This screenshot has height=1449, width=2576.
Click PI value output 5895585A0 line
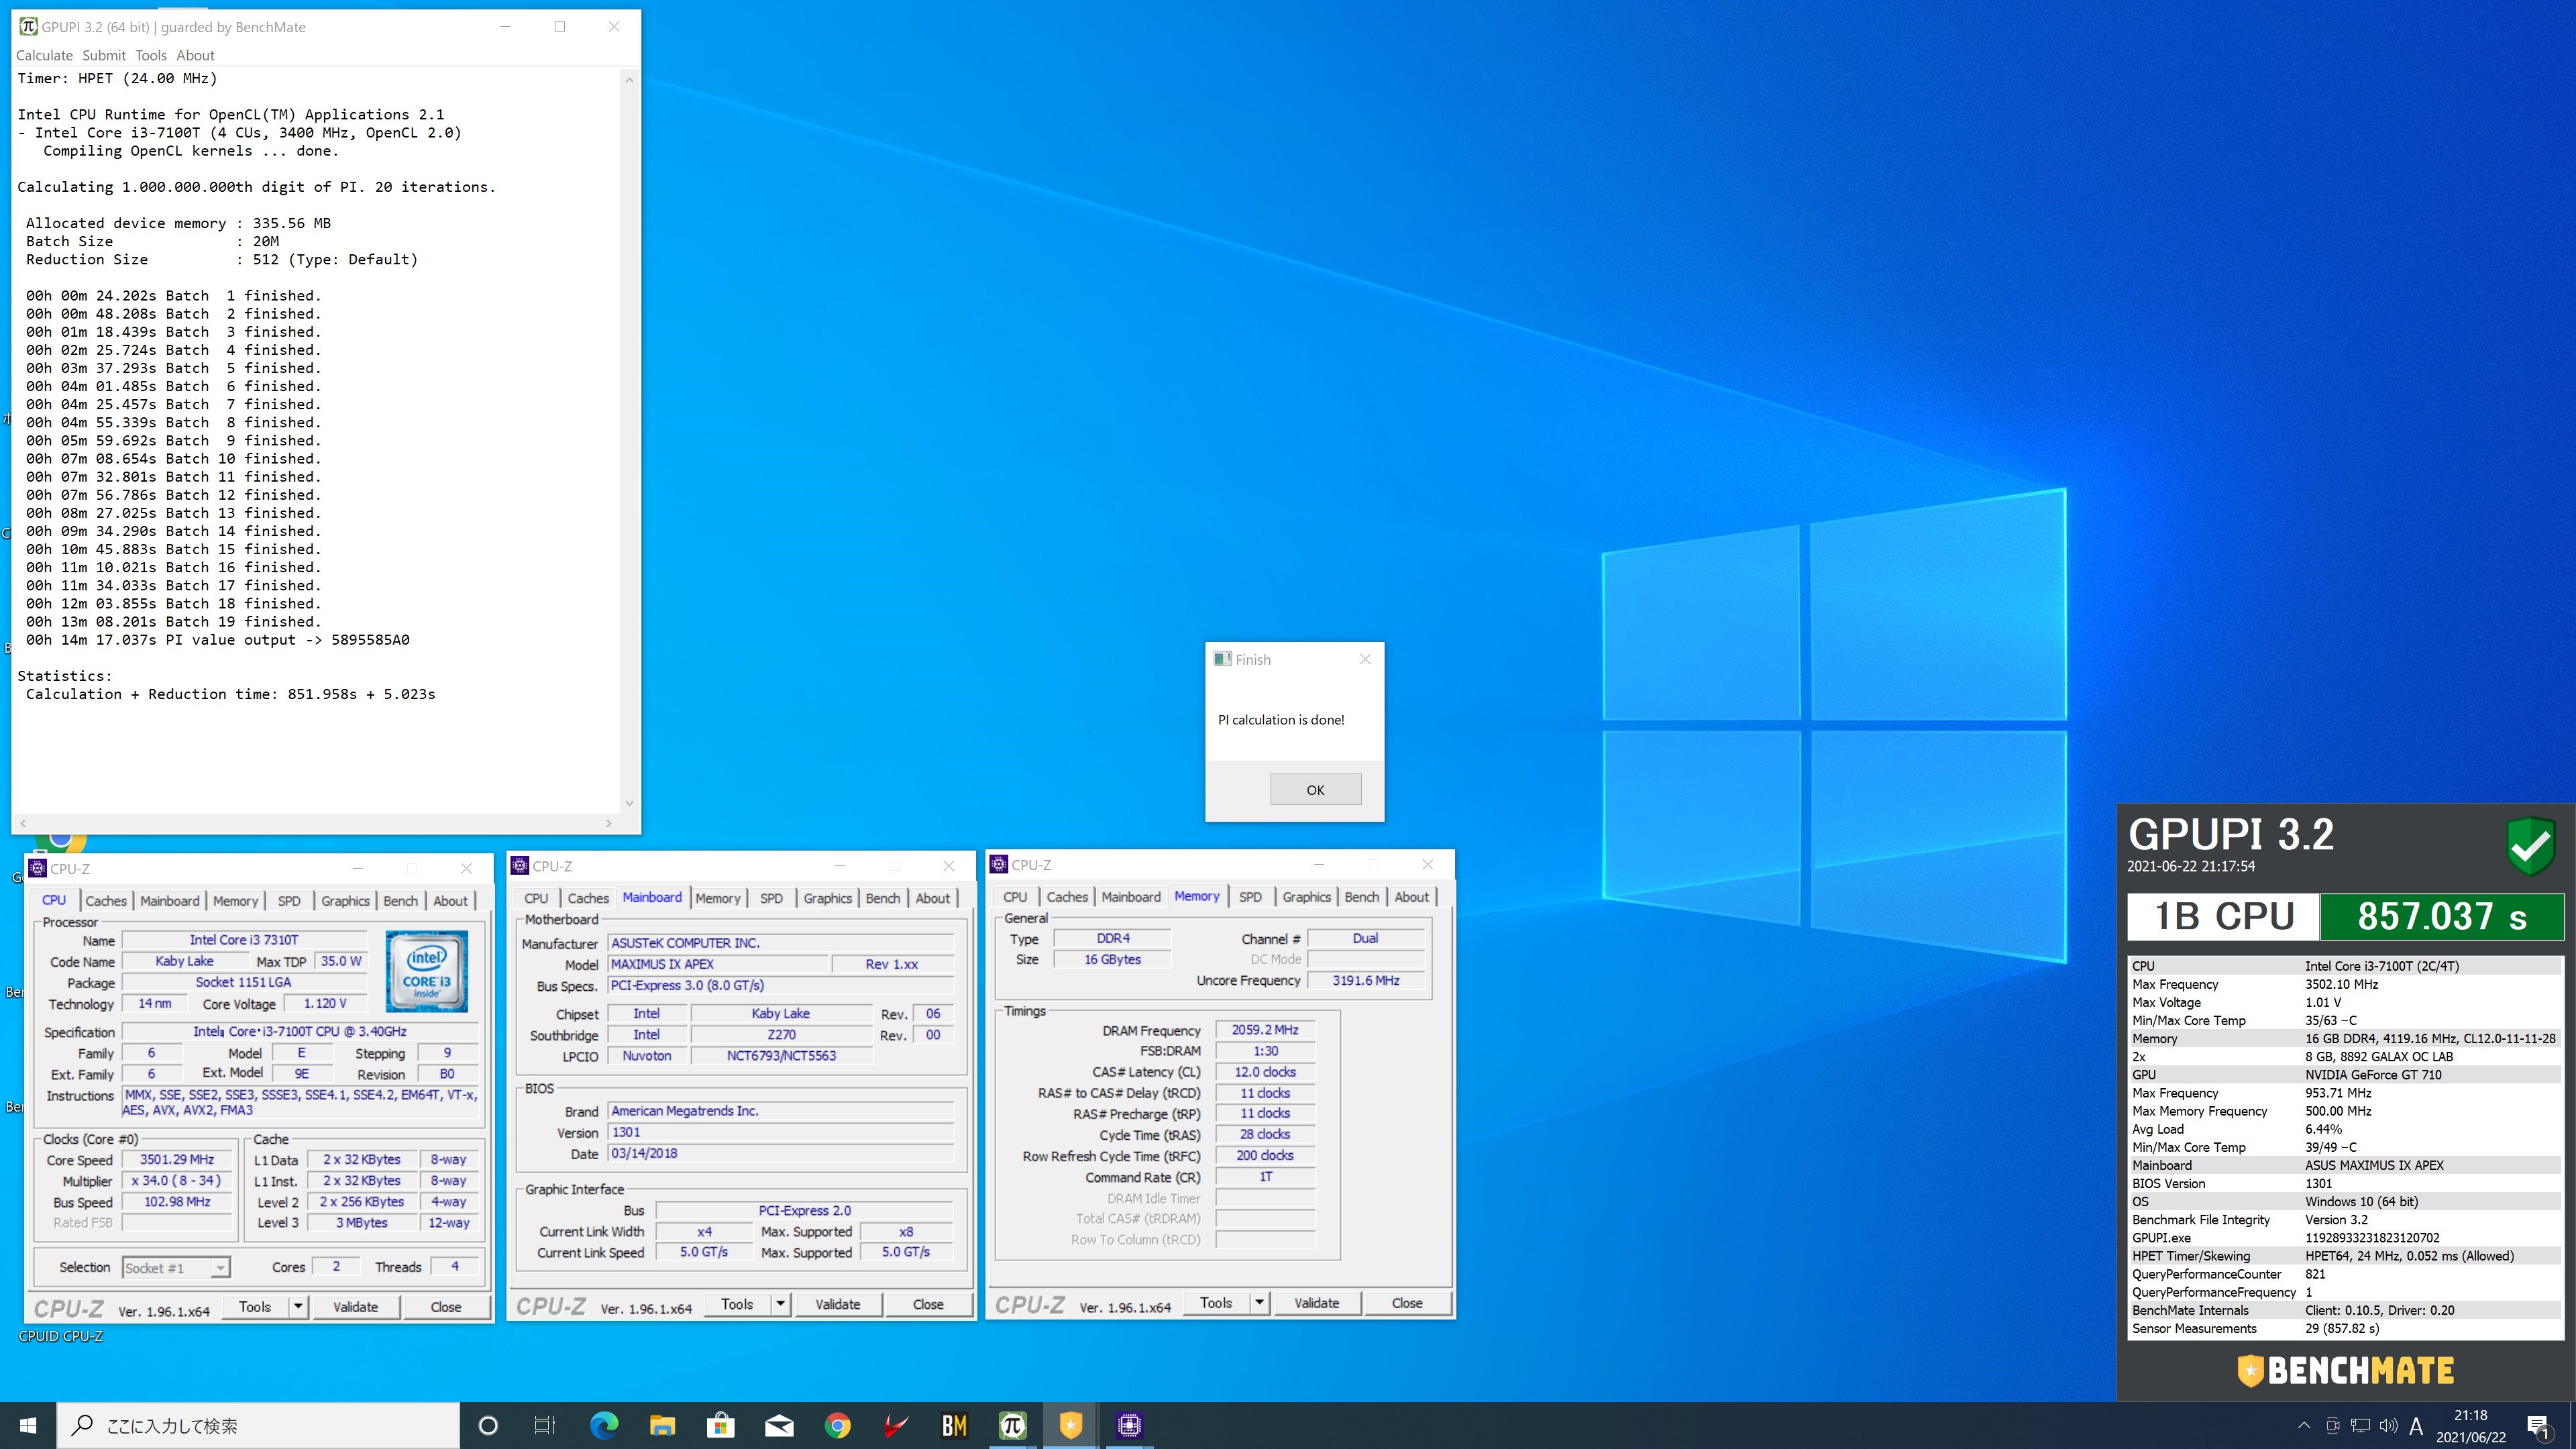(x=217, y=640)
